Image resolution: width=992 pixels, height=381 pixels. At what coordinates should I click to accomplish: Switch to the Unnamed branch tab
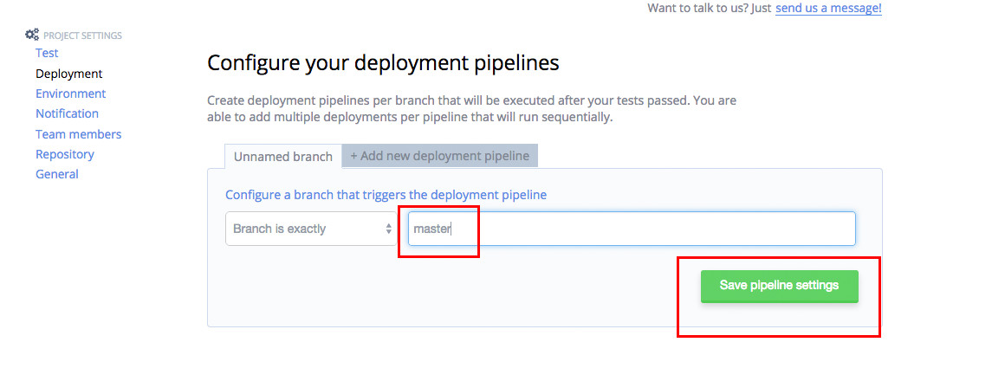click(282, 157)
